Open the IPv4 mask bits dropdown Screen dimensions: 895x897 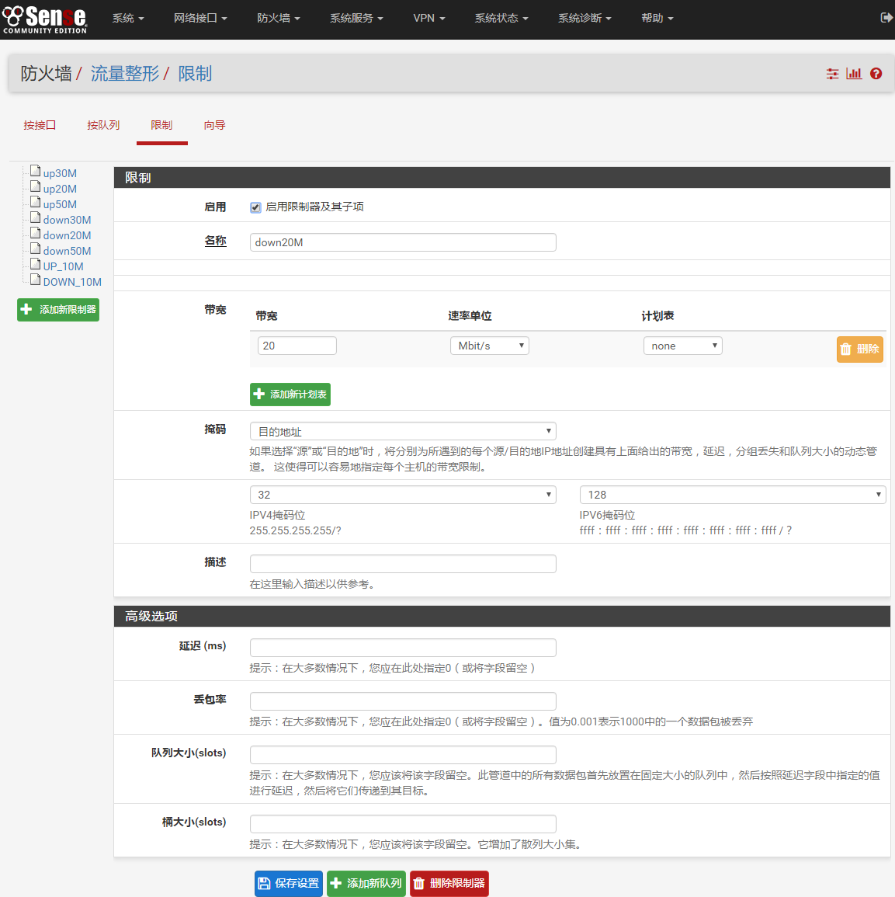(x=403, y=495)
